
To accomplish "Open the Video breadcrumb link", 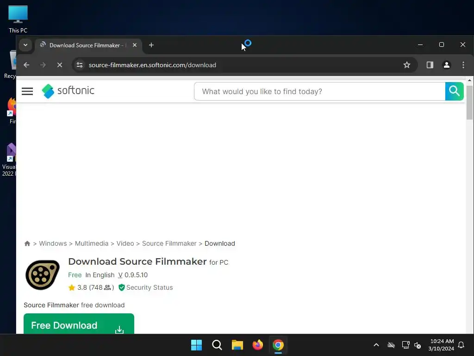I will coord(125,243).
